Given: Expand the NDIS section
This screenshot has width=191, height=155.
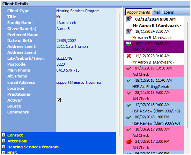Looking at the screenshot, I should 3,153.
